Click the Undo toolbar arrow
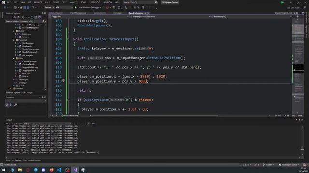The image size is (309, 173). (x=33, y=8)
